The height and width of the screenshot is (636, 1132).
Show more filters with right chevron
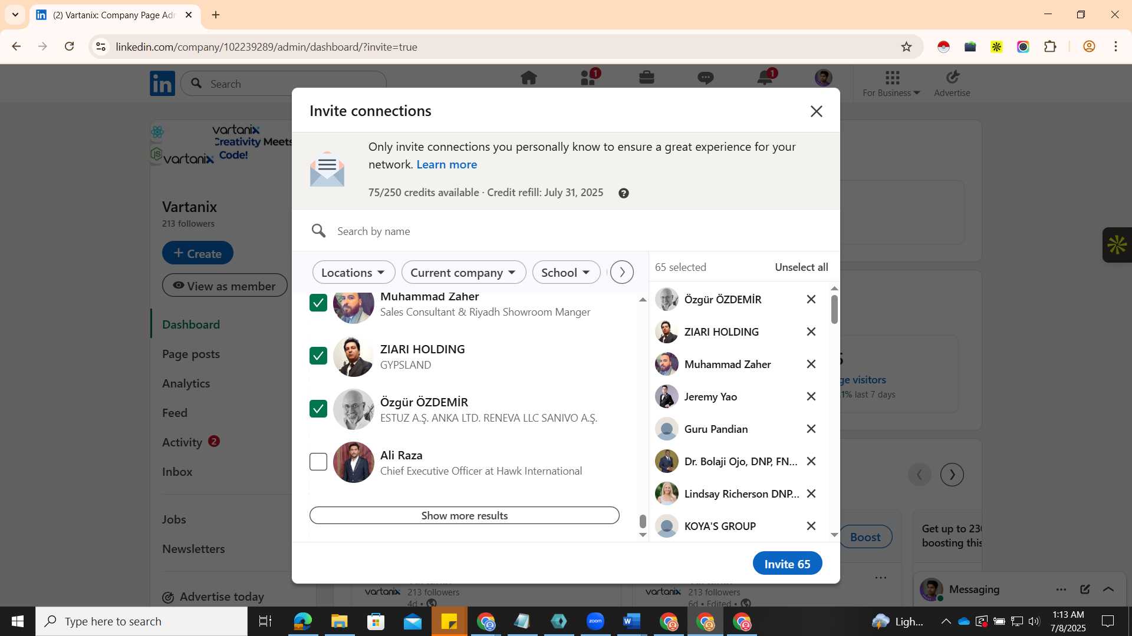(x=621, y=272)
